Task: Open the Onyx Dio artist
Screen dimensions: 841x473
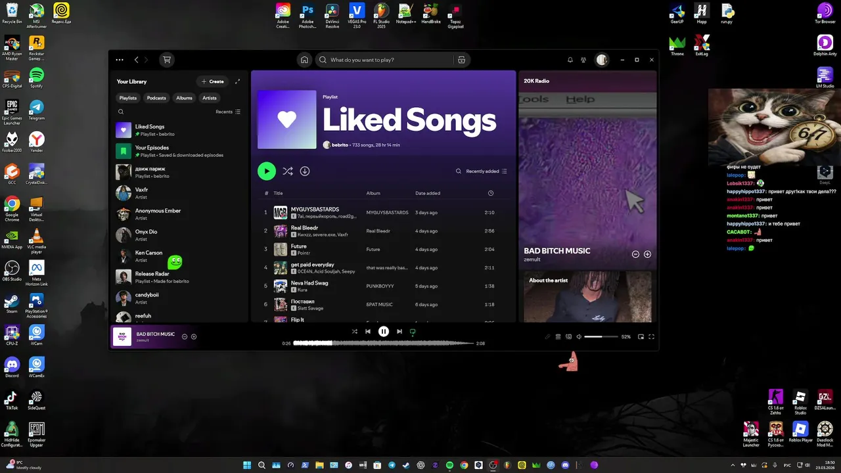Action: click(x=179, y=235)
